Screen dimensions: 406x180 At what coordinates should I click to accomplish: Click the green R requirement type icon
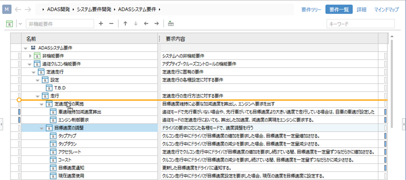[x=10, y=24]
